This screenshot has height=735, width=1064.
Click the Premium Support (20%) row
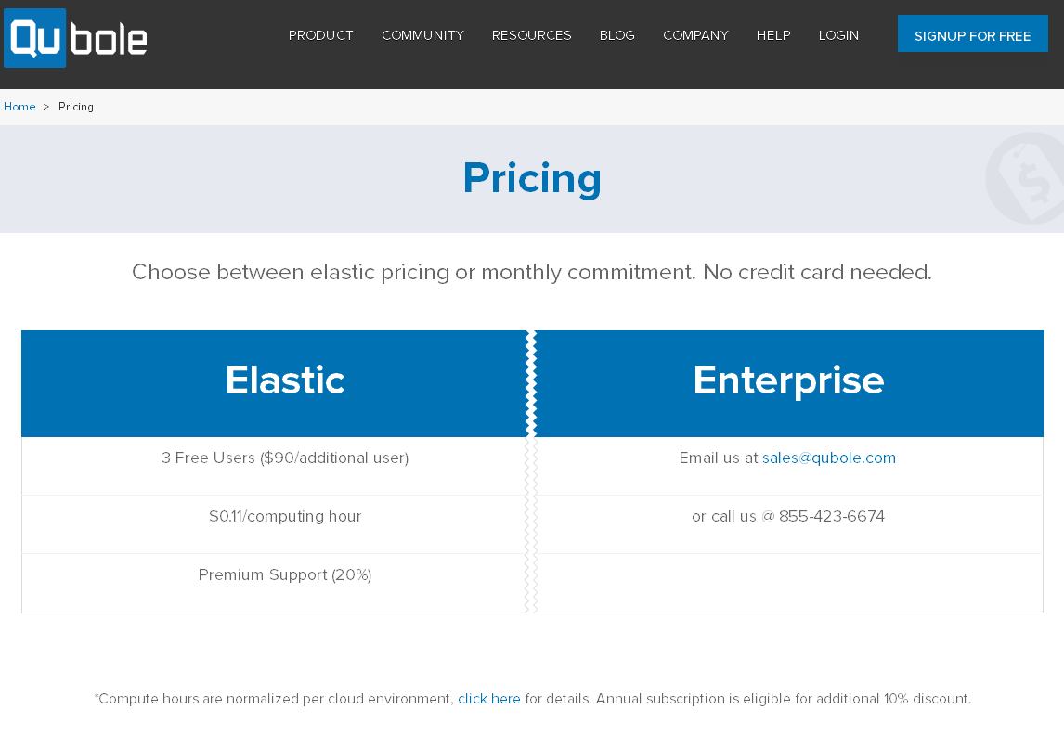click(x=284, y=574)
